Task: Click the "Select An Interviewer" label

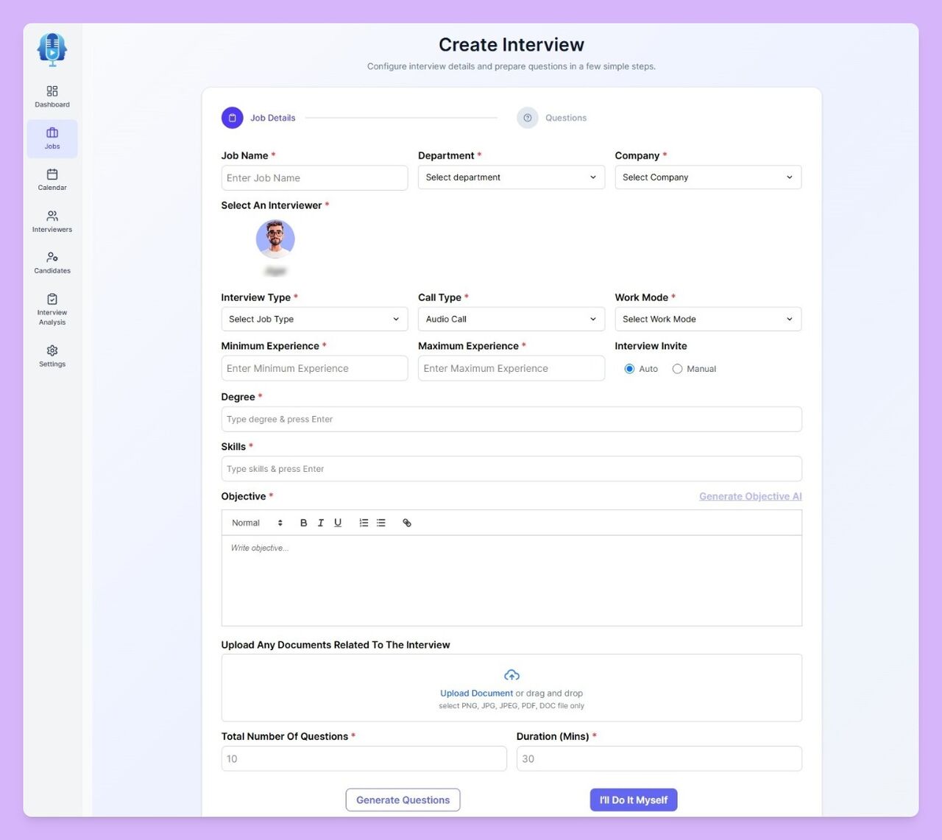Action: [272, 205]
